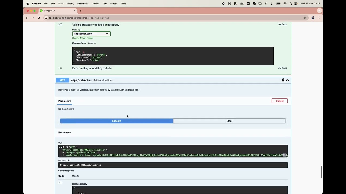Click the Bluetooth icon in menu bar
The image size is (346, 194).
click(x=266, y=4)
